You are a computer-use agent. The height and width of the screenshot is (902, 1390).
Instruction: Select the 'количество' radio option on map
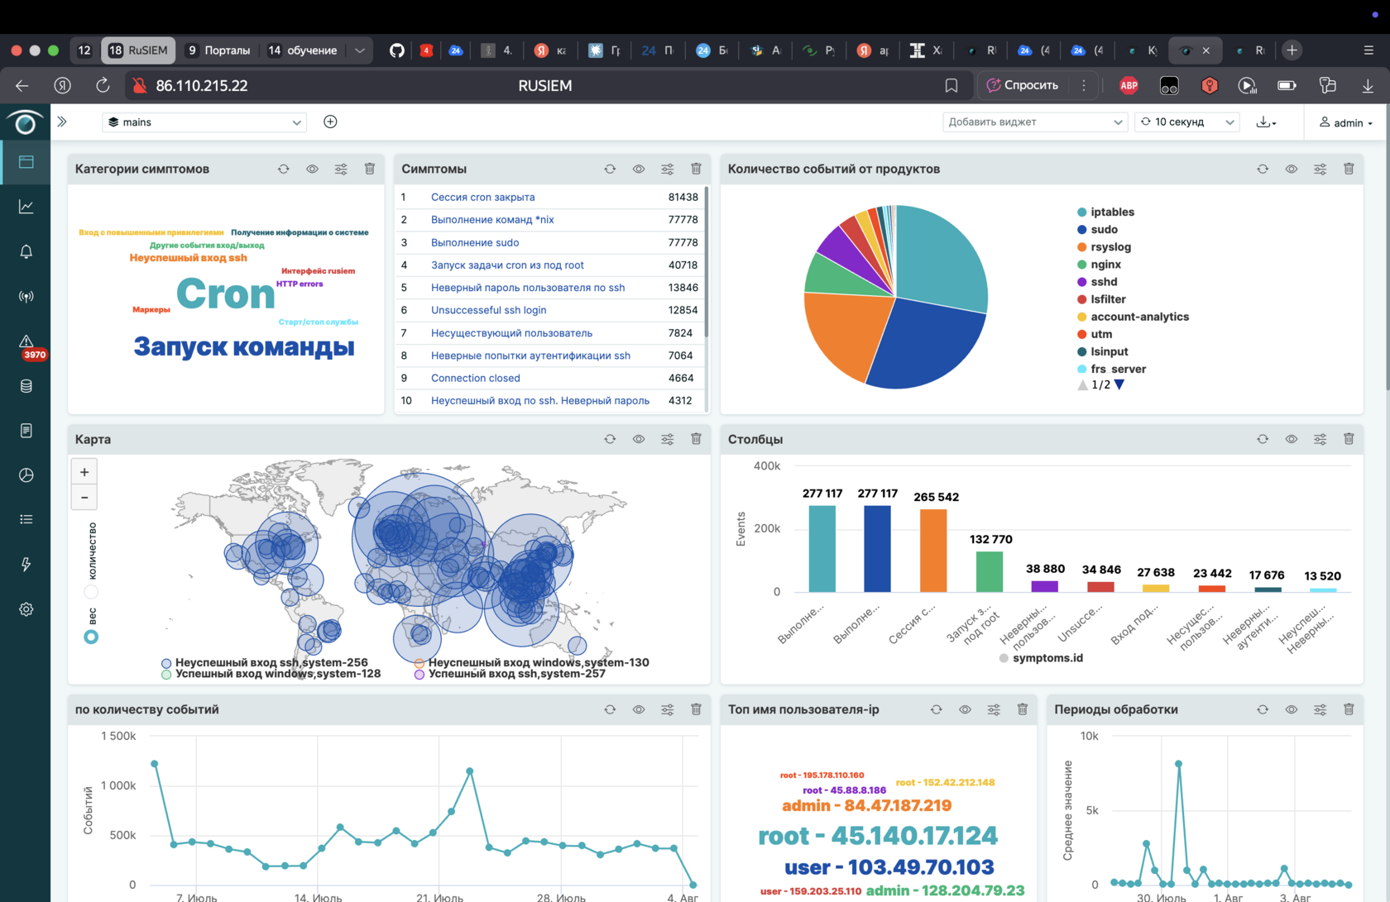[91, 592]
